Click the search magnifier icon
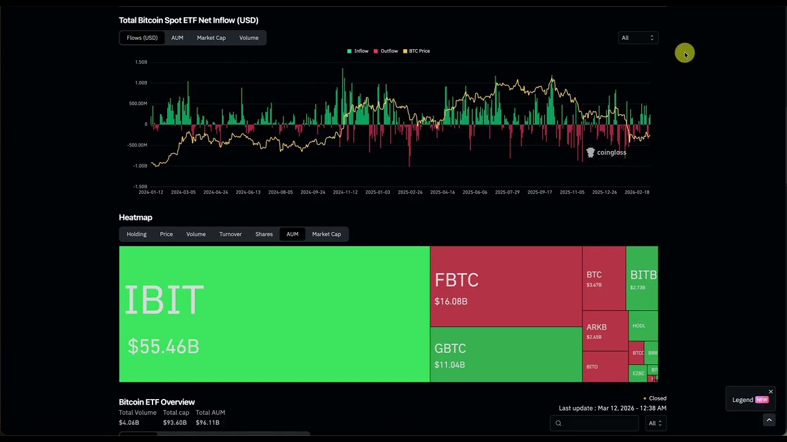 coord(558,423)
